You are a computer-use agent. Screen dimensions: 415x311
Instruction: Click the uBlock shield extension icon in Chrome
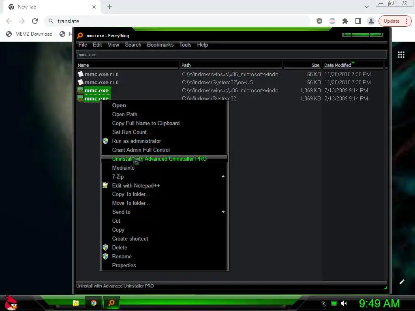319,21
